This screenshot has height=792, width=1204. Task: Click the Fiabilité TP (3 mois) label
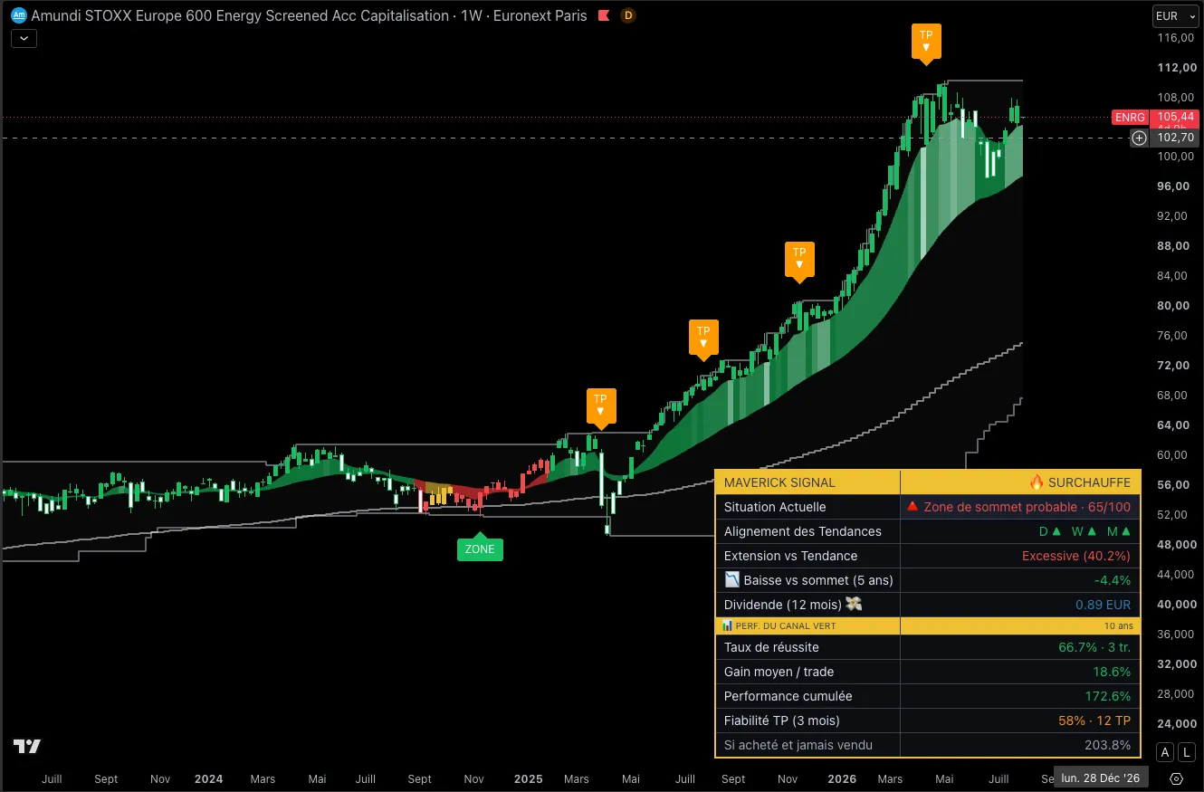(782, 720)
